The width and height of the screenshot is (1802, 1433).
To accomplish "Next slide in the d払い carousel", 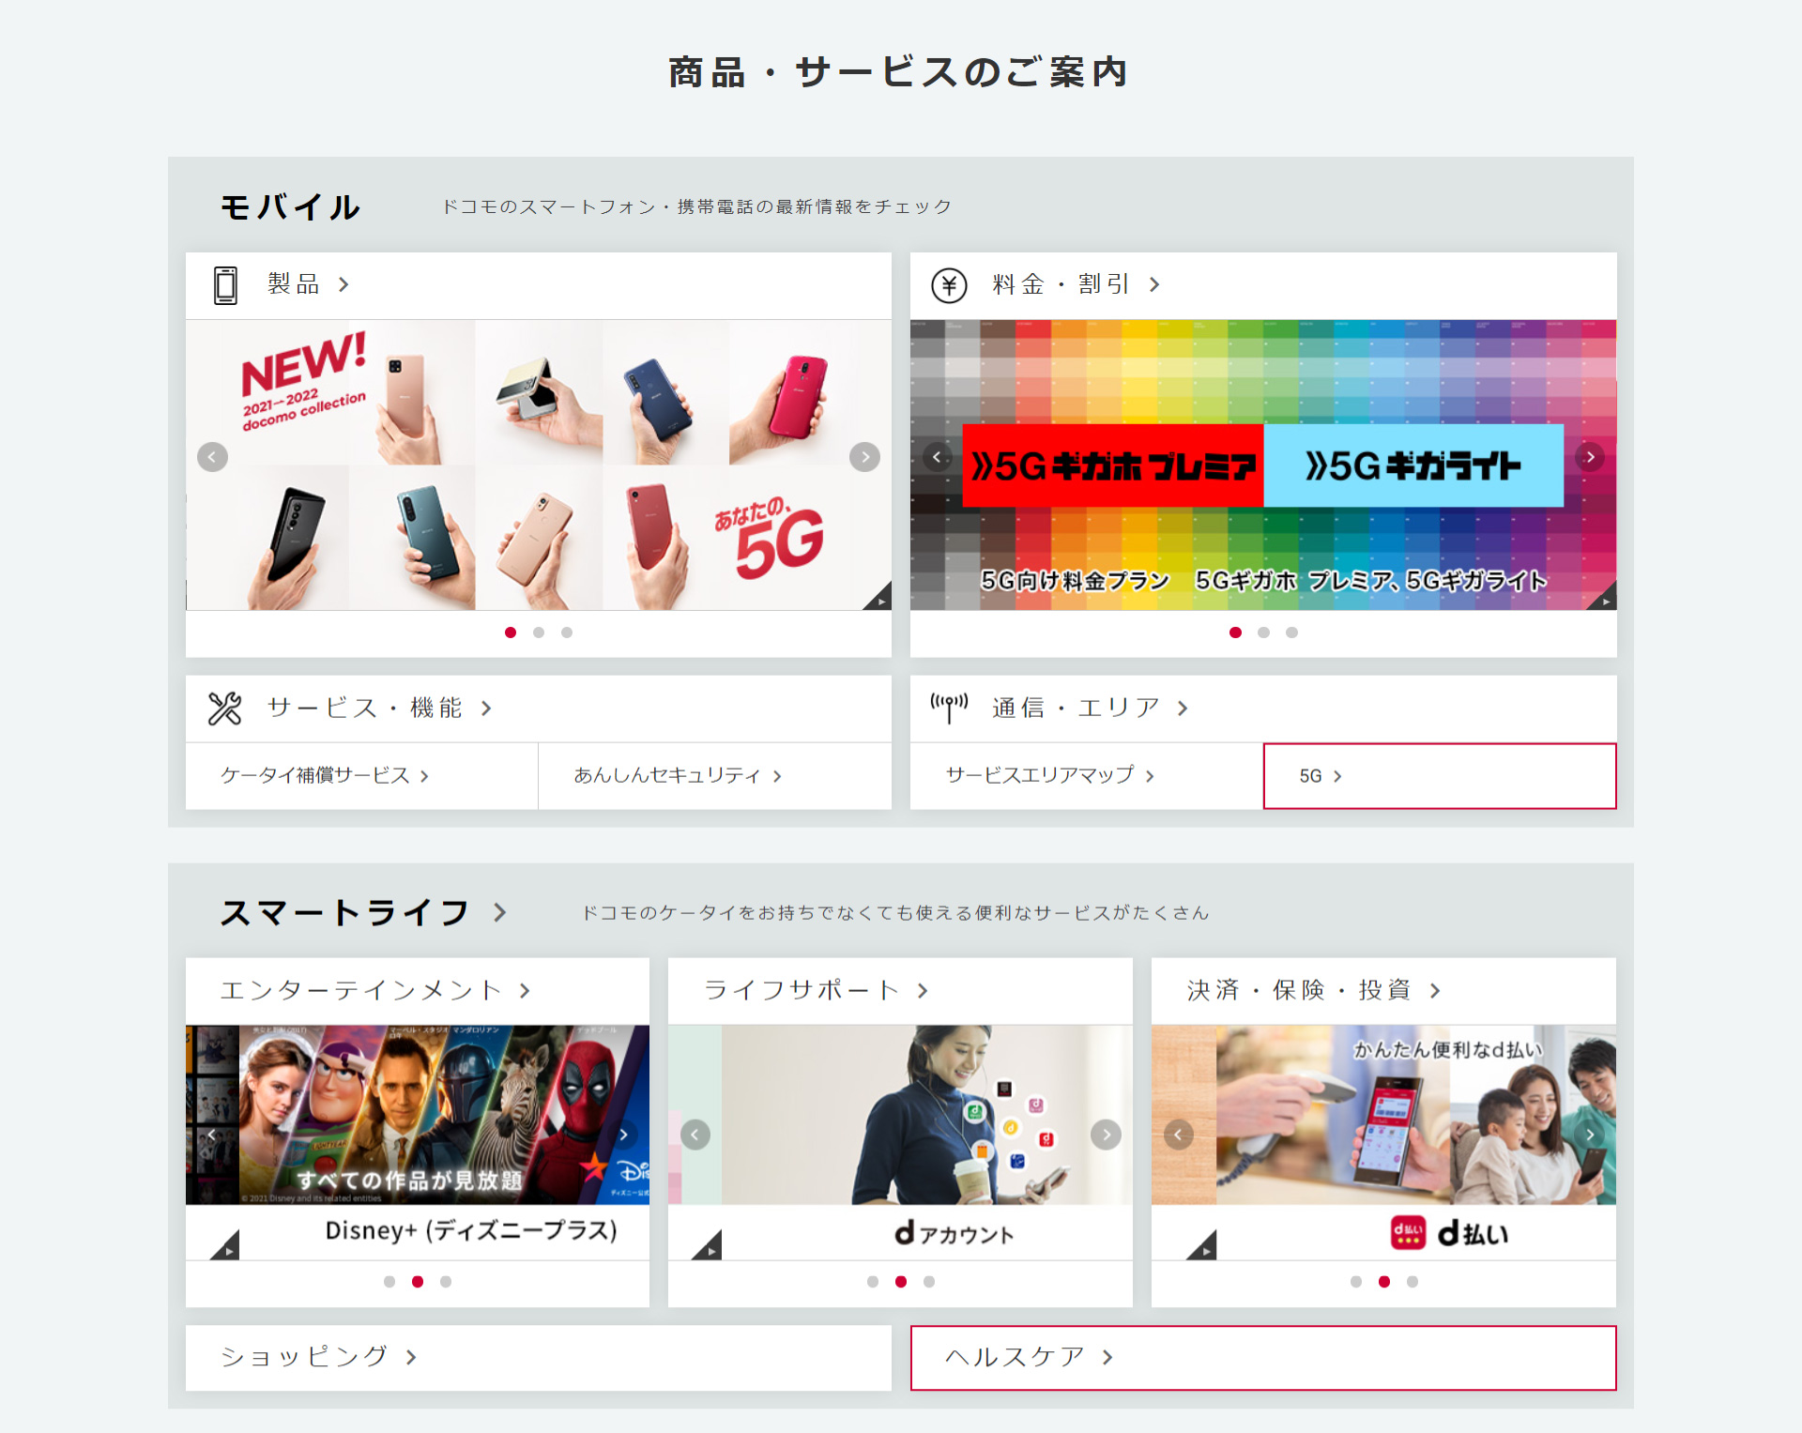I will pos(1590,1135).
